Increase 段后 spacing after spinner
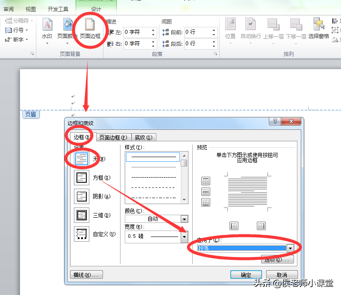Viewport: 341px width, 295px height. [x=214, y=41]
